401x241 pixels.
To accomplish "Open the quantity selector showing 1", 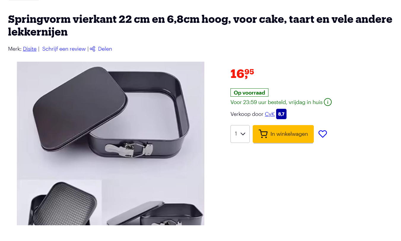I will pos(240,134).
